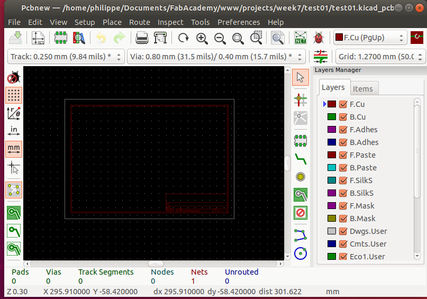Select the arrow pointer tool
427x299 pixels.
point(301,77)
